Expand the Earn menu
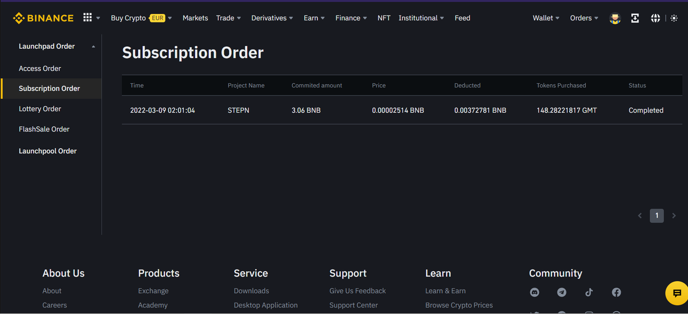Image resolution: width=688 pixels, height=314 pixels. [314, 18]
